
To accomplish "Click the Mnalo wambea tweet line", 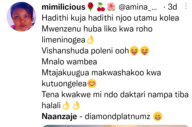I will click(69, 62).
